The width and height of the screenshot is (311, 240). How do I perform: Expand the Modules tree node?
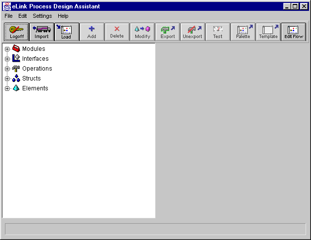click(x=7, y=49)
